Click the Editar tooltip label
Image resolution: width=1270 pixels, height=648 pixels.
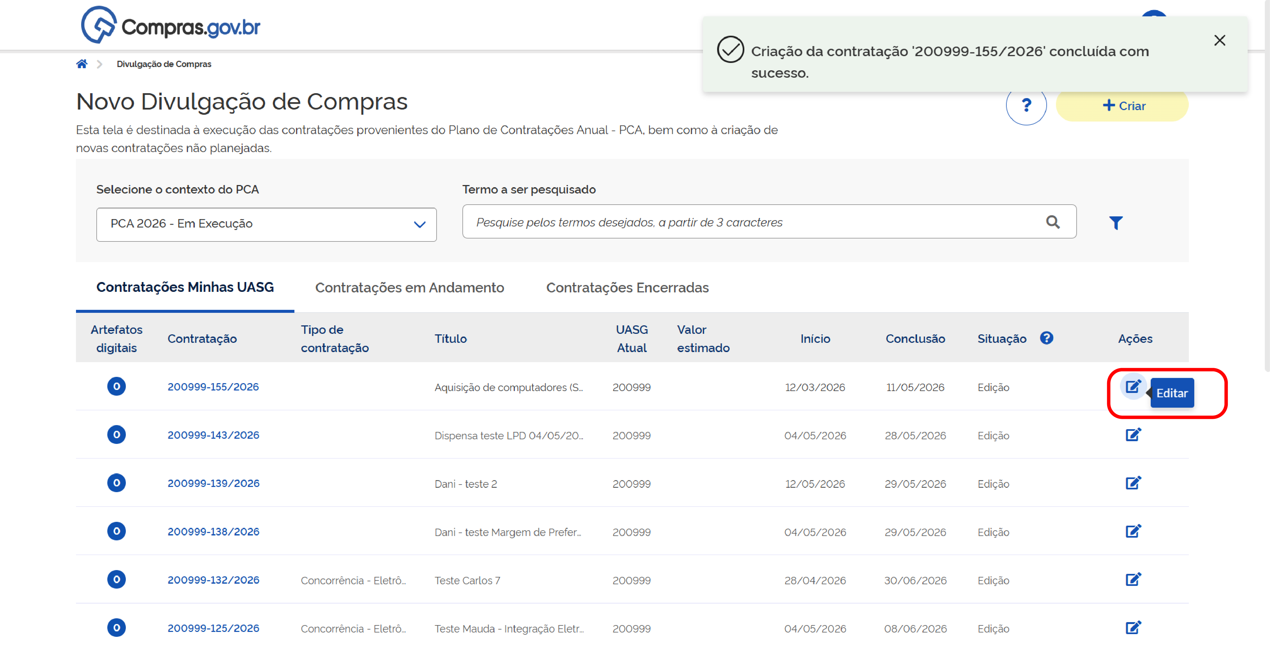pyautogui.click(x=1172, y=393)
